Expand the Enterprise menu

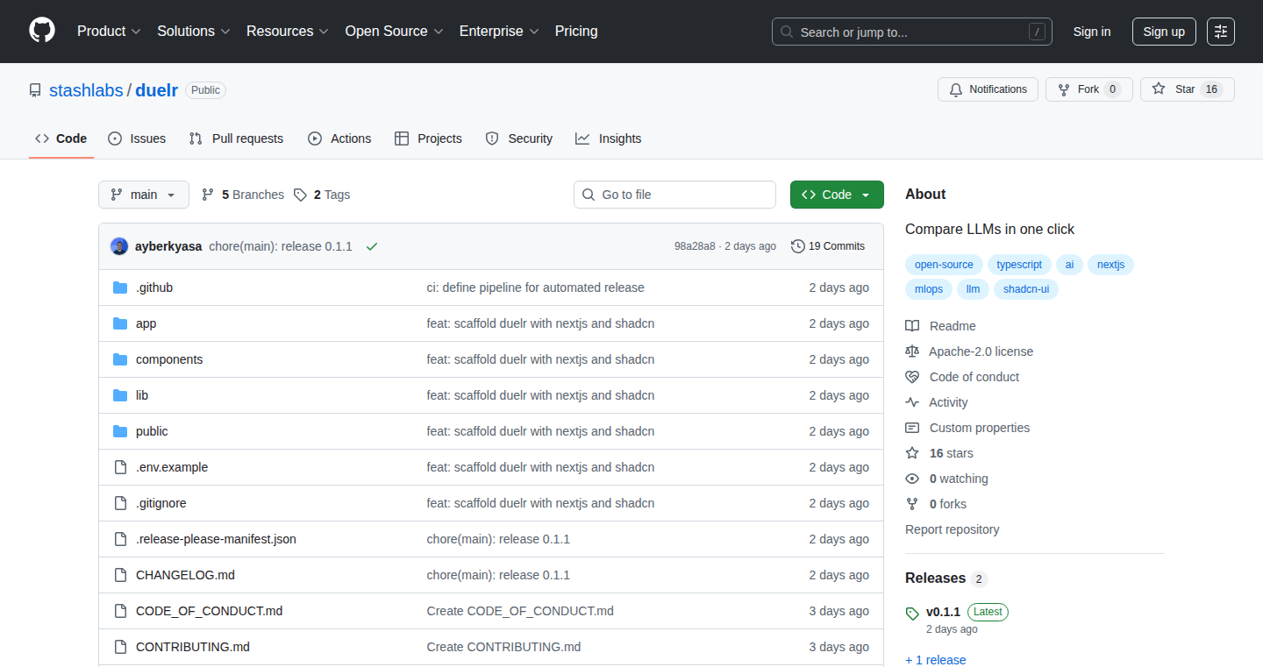(499, 32)
